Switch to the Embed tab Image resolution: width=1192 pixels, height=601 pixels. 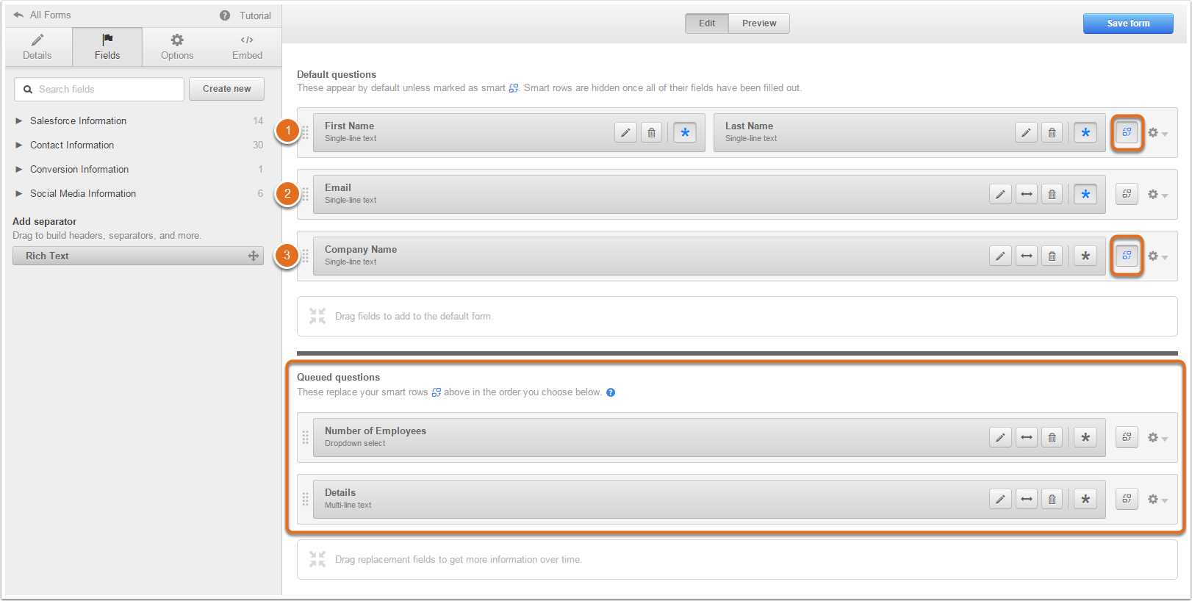pos(247,47)
